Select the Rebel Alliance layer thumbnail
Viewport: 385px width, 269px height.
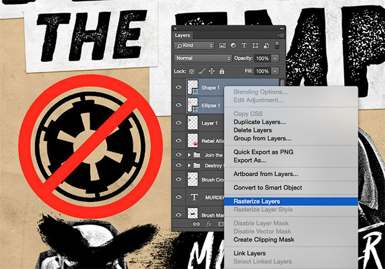(x=192, y=140)
